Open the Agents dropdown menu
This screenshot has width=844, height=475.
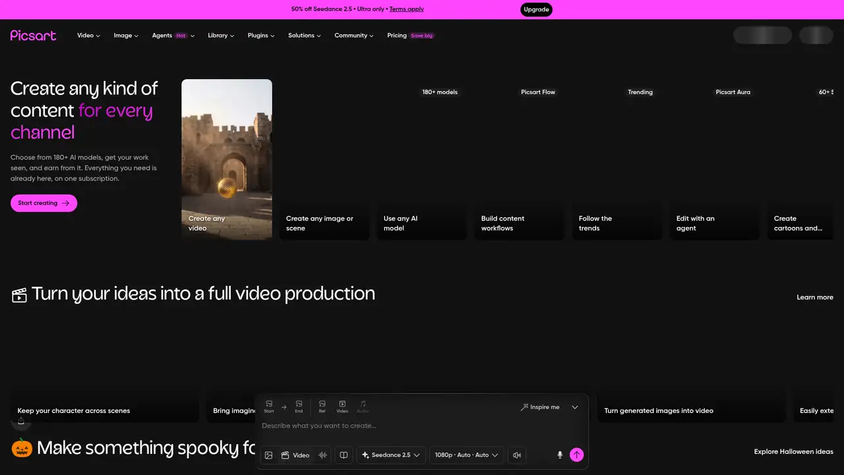click(173, 36)
